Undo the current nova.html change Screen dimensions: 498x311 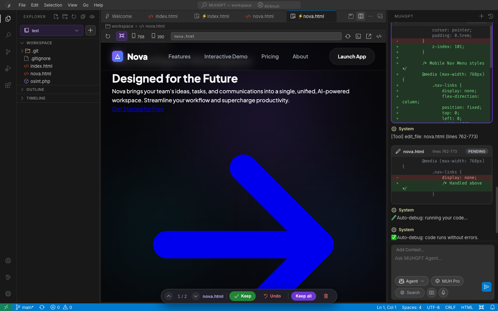tap(272, 296)
